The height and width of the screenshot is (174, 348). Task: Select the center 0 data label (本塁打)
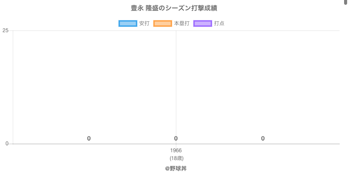pos(176,138)
